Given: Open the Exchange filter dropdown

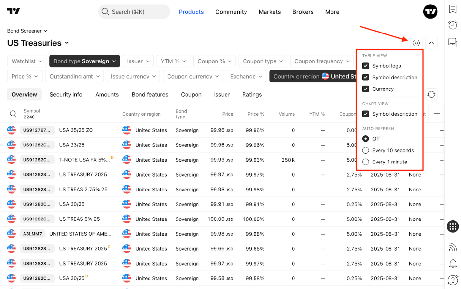Looking at the screenshot, I should 246,76.
